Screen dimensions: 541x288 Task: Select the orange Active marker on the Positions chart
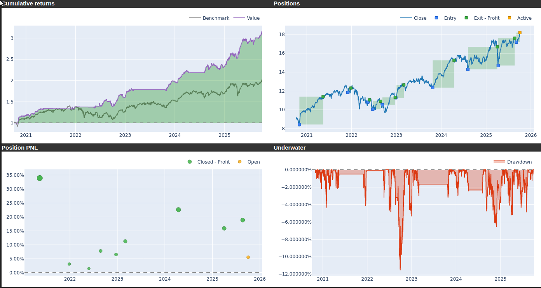point(520,33)
